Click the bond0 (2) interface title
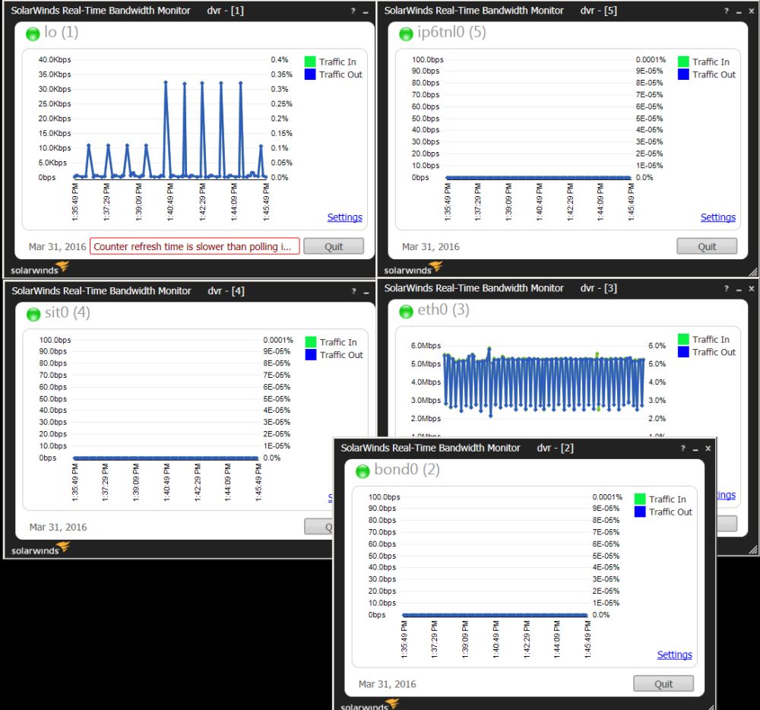The image size is (760, 710). 407,470
